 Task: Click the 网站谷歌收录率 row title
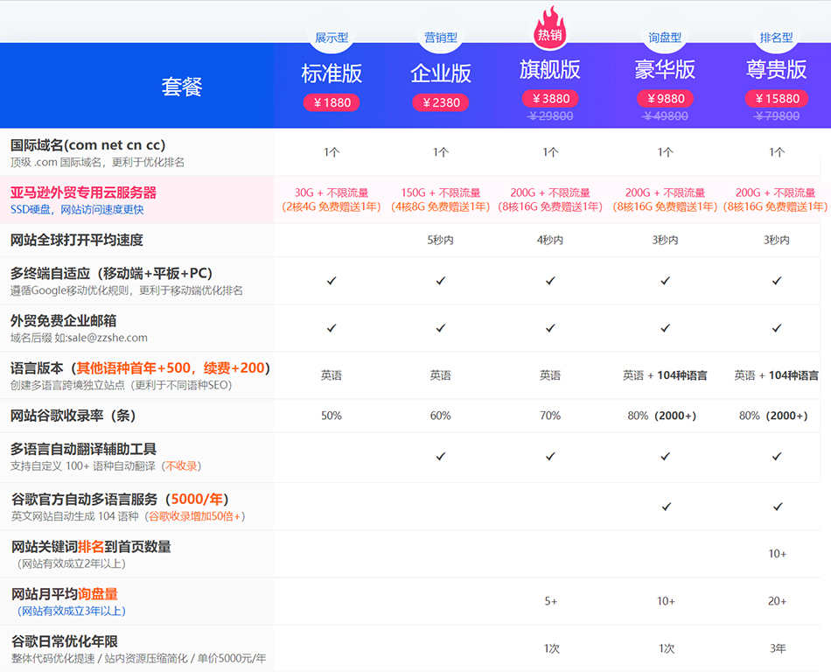point(73,416)
